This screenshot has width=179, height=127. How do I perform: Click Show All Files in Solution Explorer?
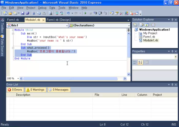[142, 25]
